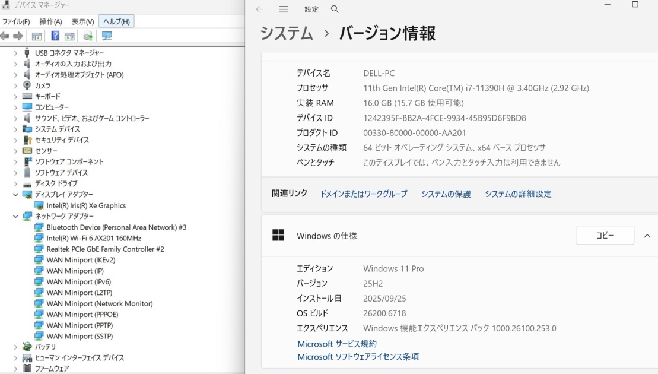The image size is (658, 374).
Task: Open help via the blue question mark icon
Action: tap(55, 36)
